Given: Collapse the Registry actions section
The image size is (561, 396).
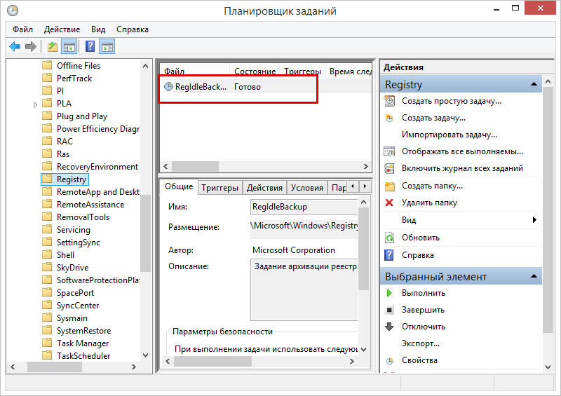Looking at the screenshot, I should pyautogui.click(x=534, y=84).
